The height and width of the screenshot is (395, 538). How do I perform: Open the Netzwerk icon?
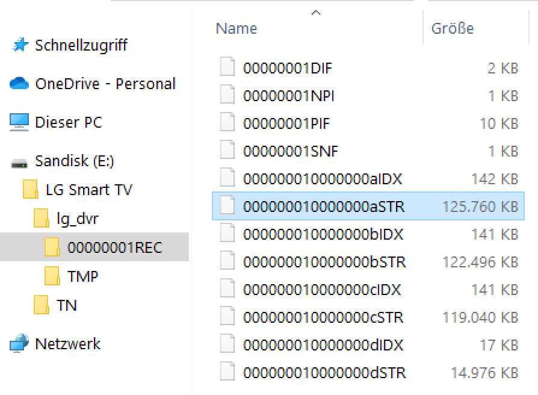[x=19, y=343]
